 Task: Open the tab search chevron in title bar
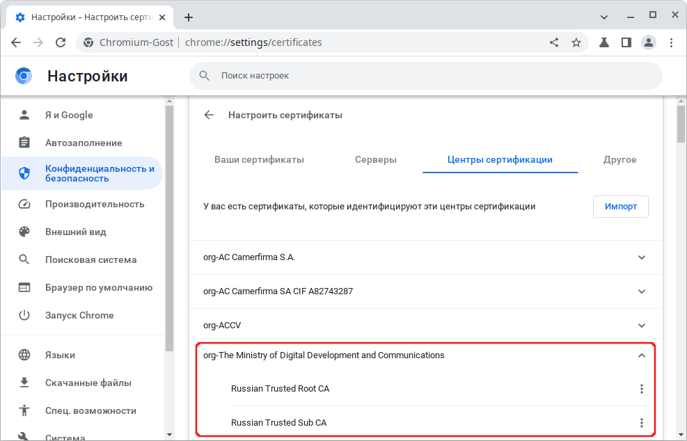(x=603, y=17)
